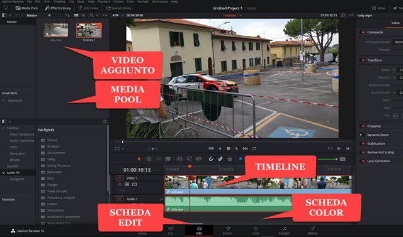Image resolution: width=403 pixels, height=237 pixels.
Task: Toggle the Composite section switch
Action: 363,32
